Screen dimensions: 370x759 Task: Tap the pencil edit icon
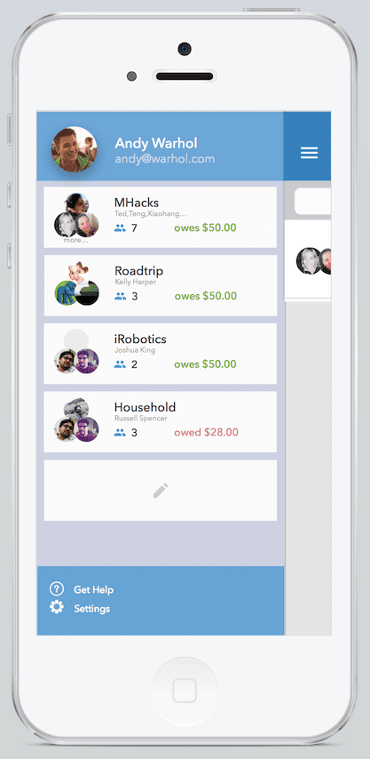coord(161,491)
